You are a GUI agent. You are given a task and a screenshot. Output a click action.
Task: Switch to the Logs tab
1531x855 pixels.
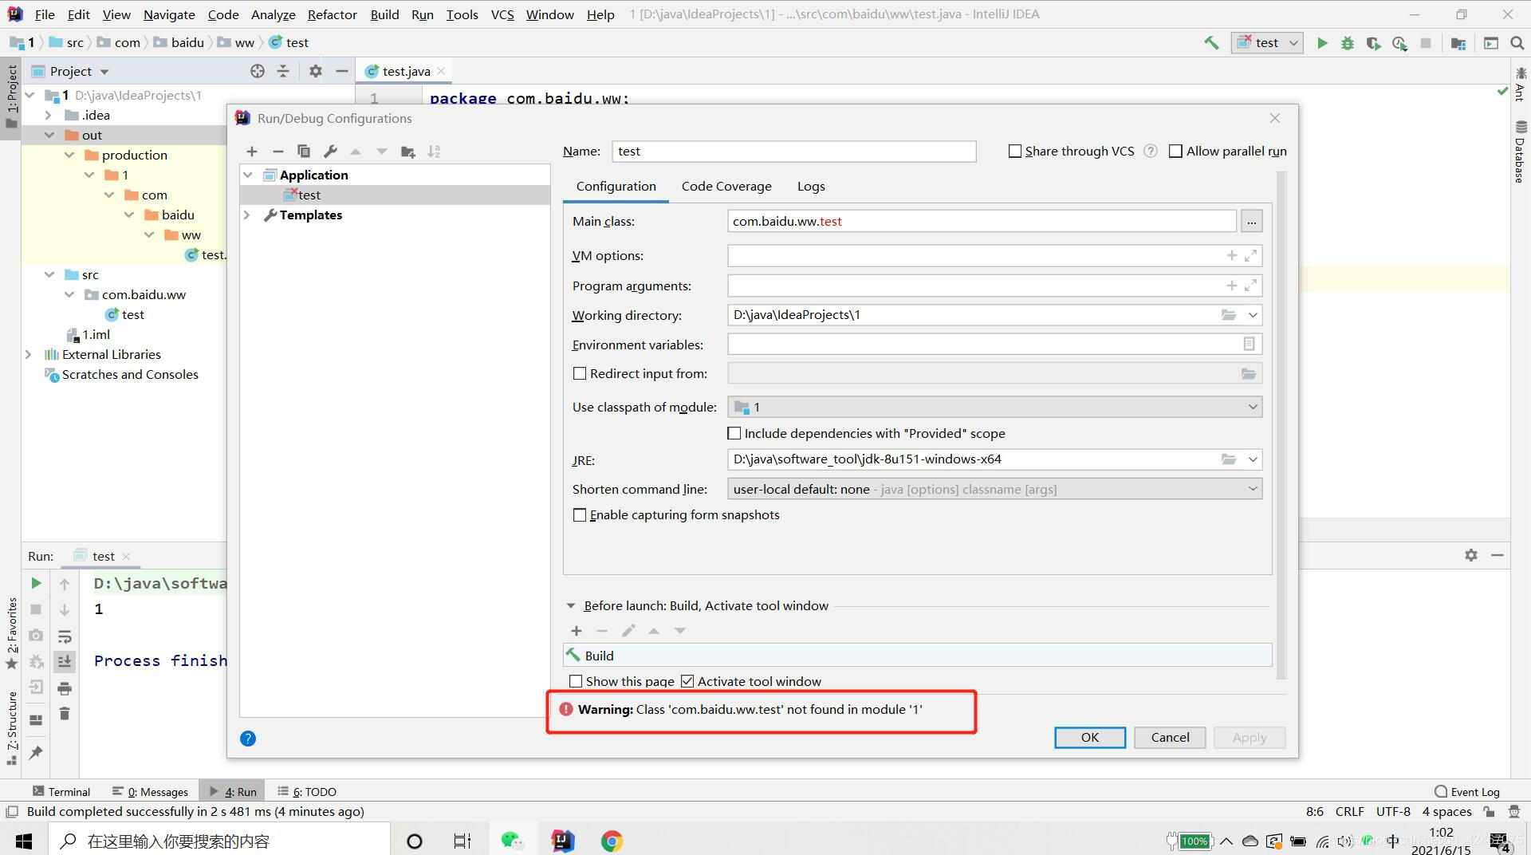(811, 186)
